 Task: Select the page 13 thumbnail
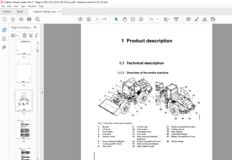[24, 47]
